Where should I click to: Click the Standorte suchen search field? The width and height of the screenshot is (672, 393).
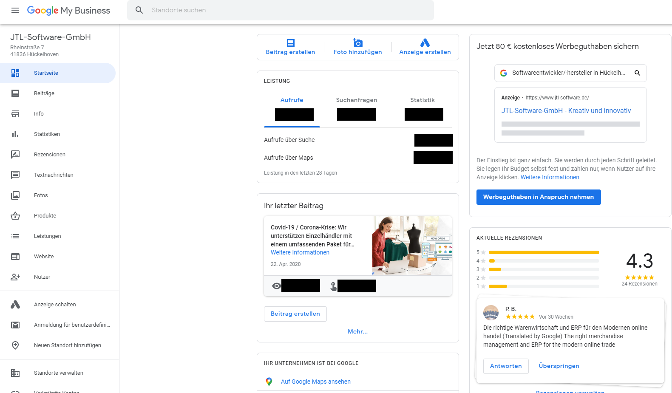click(281, 10)
